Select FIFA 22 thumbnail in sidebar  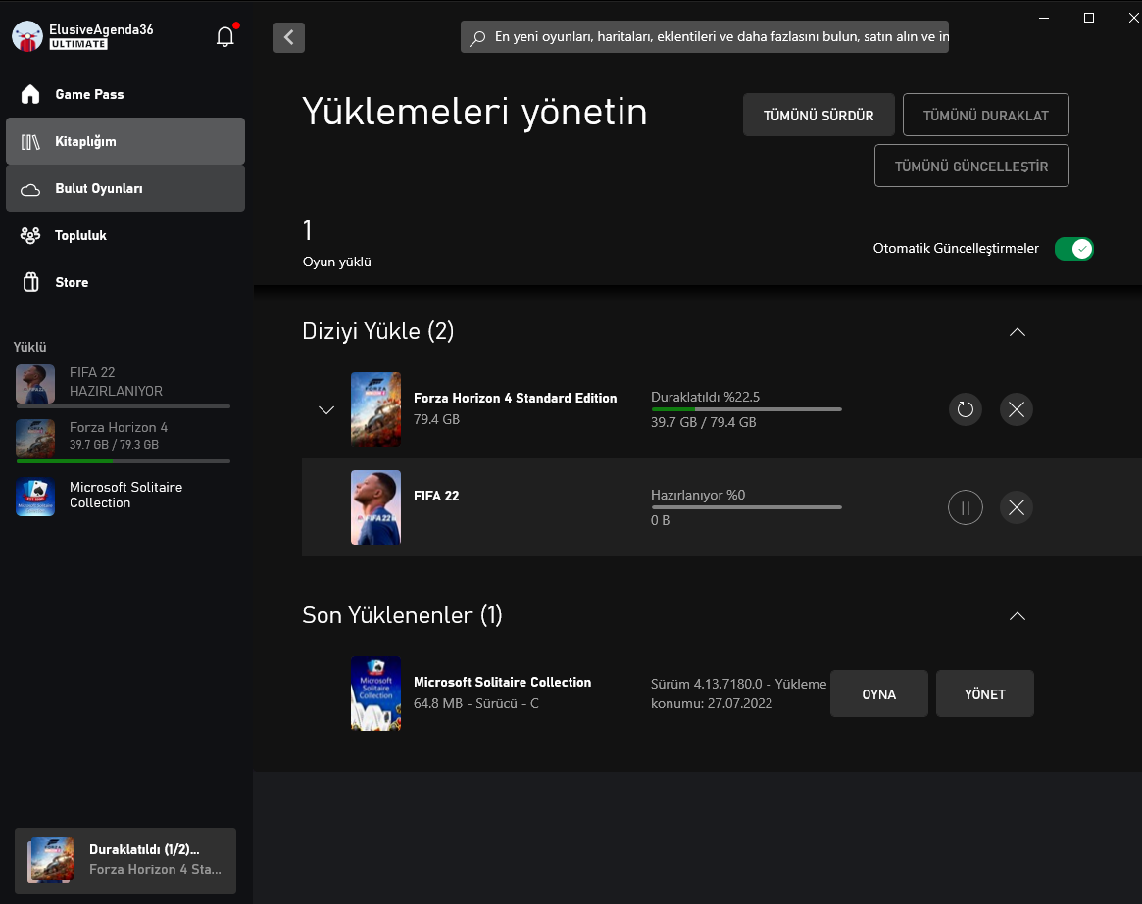[35, 384]
